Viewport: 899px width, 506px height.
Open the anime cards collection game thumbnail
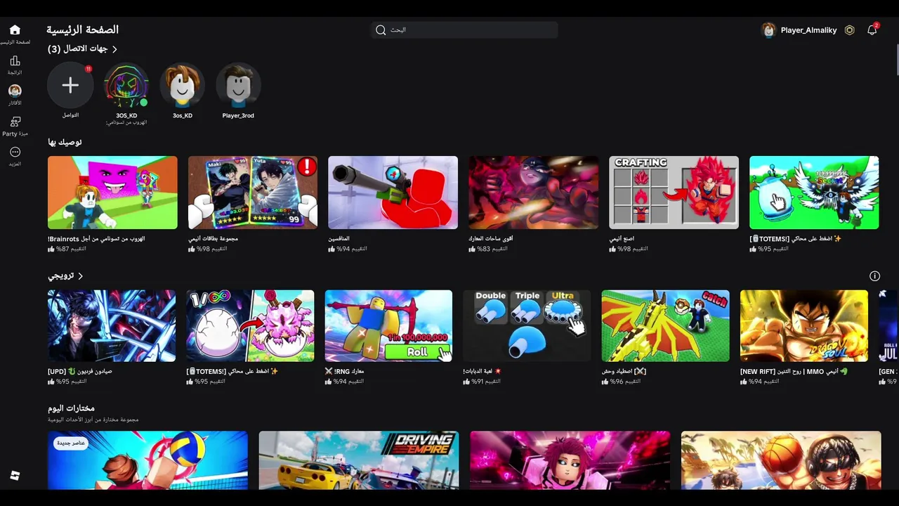[253, 193]
